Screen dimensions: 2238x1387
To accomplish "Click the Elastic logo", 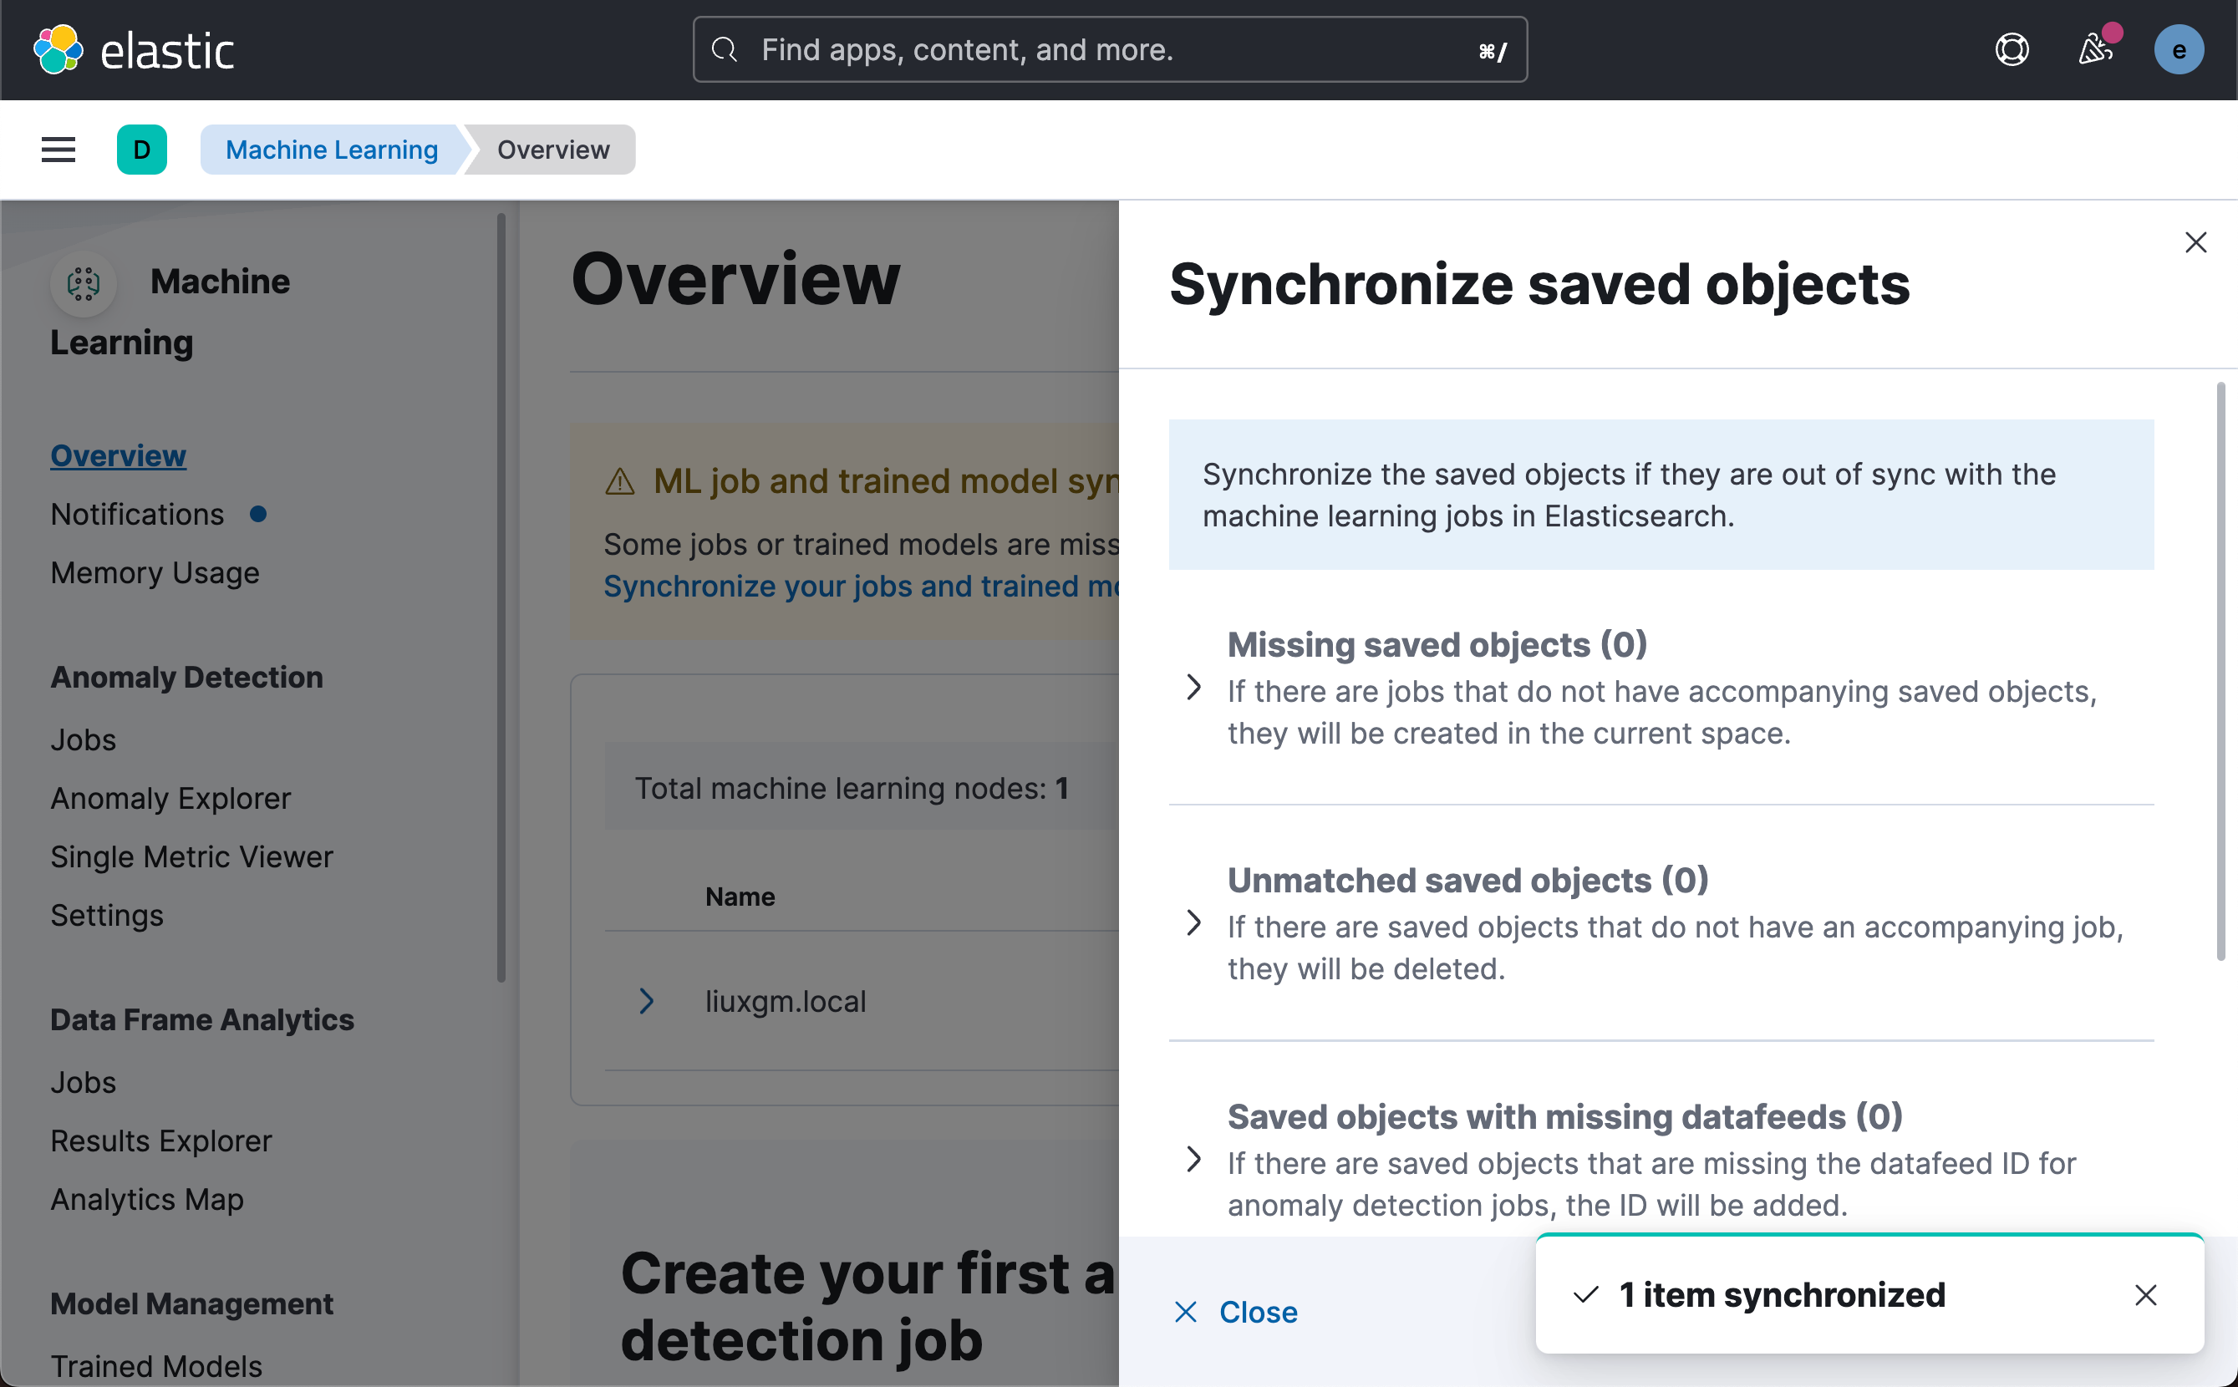I will pos(134,49).
